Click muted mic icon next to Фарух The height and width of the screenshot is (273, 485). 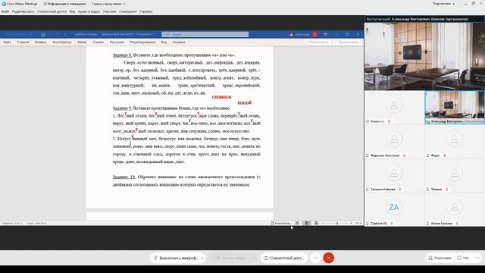[x=445, y=155]
